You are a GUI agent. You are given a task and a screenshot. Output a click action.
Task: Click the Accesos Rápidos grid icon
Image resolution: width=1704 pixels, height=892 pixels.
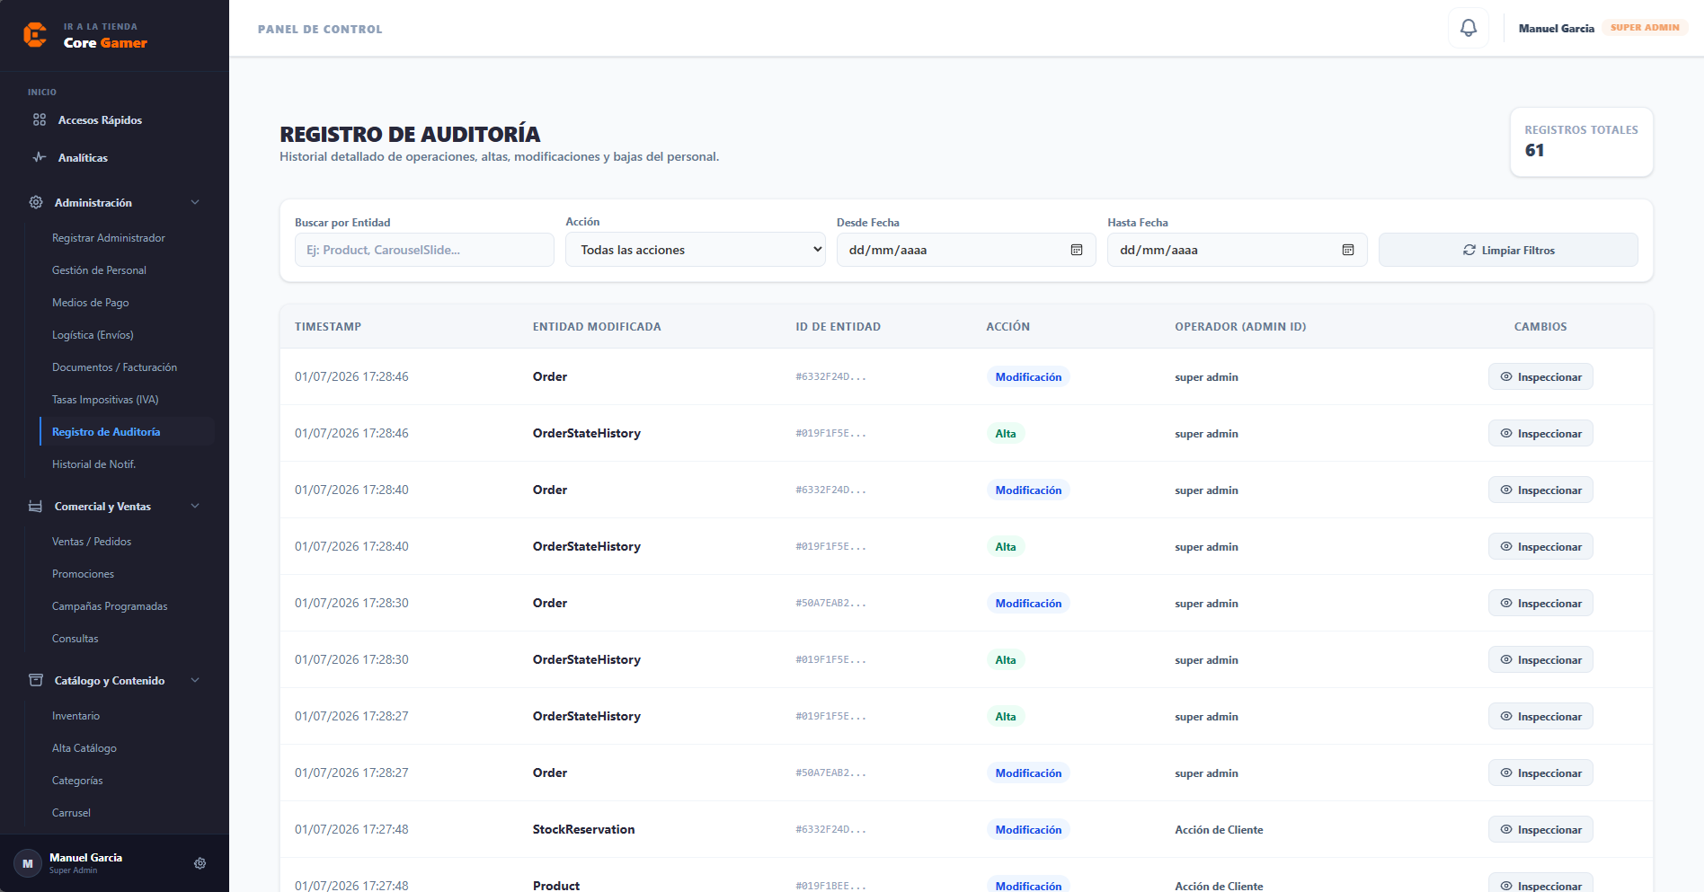[x=40, y=119]
